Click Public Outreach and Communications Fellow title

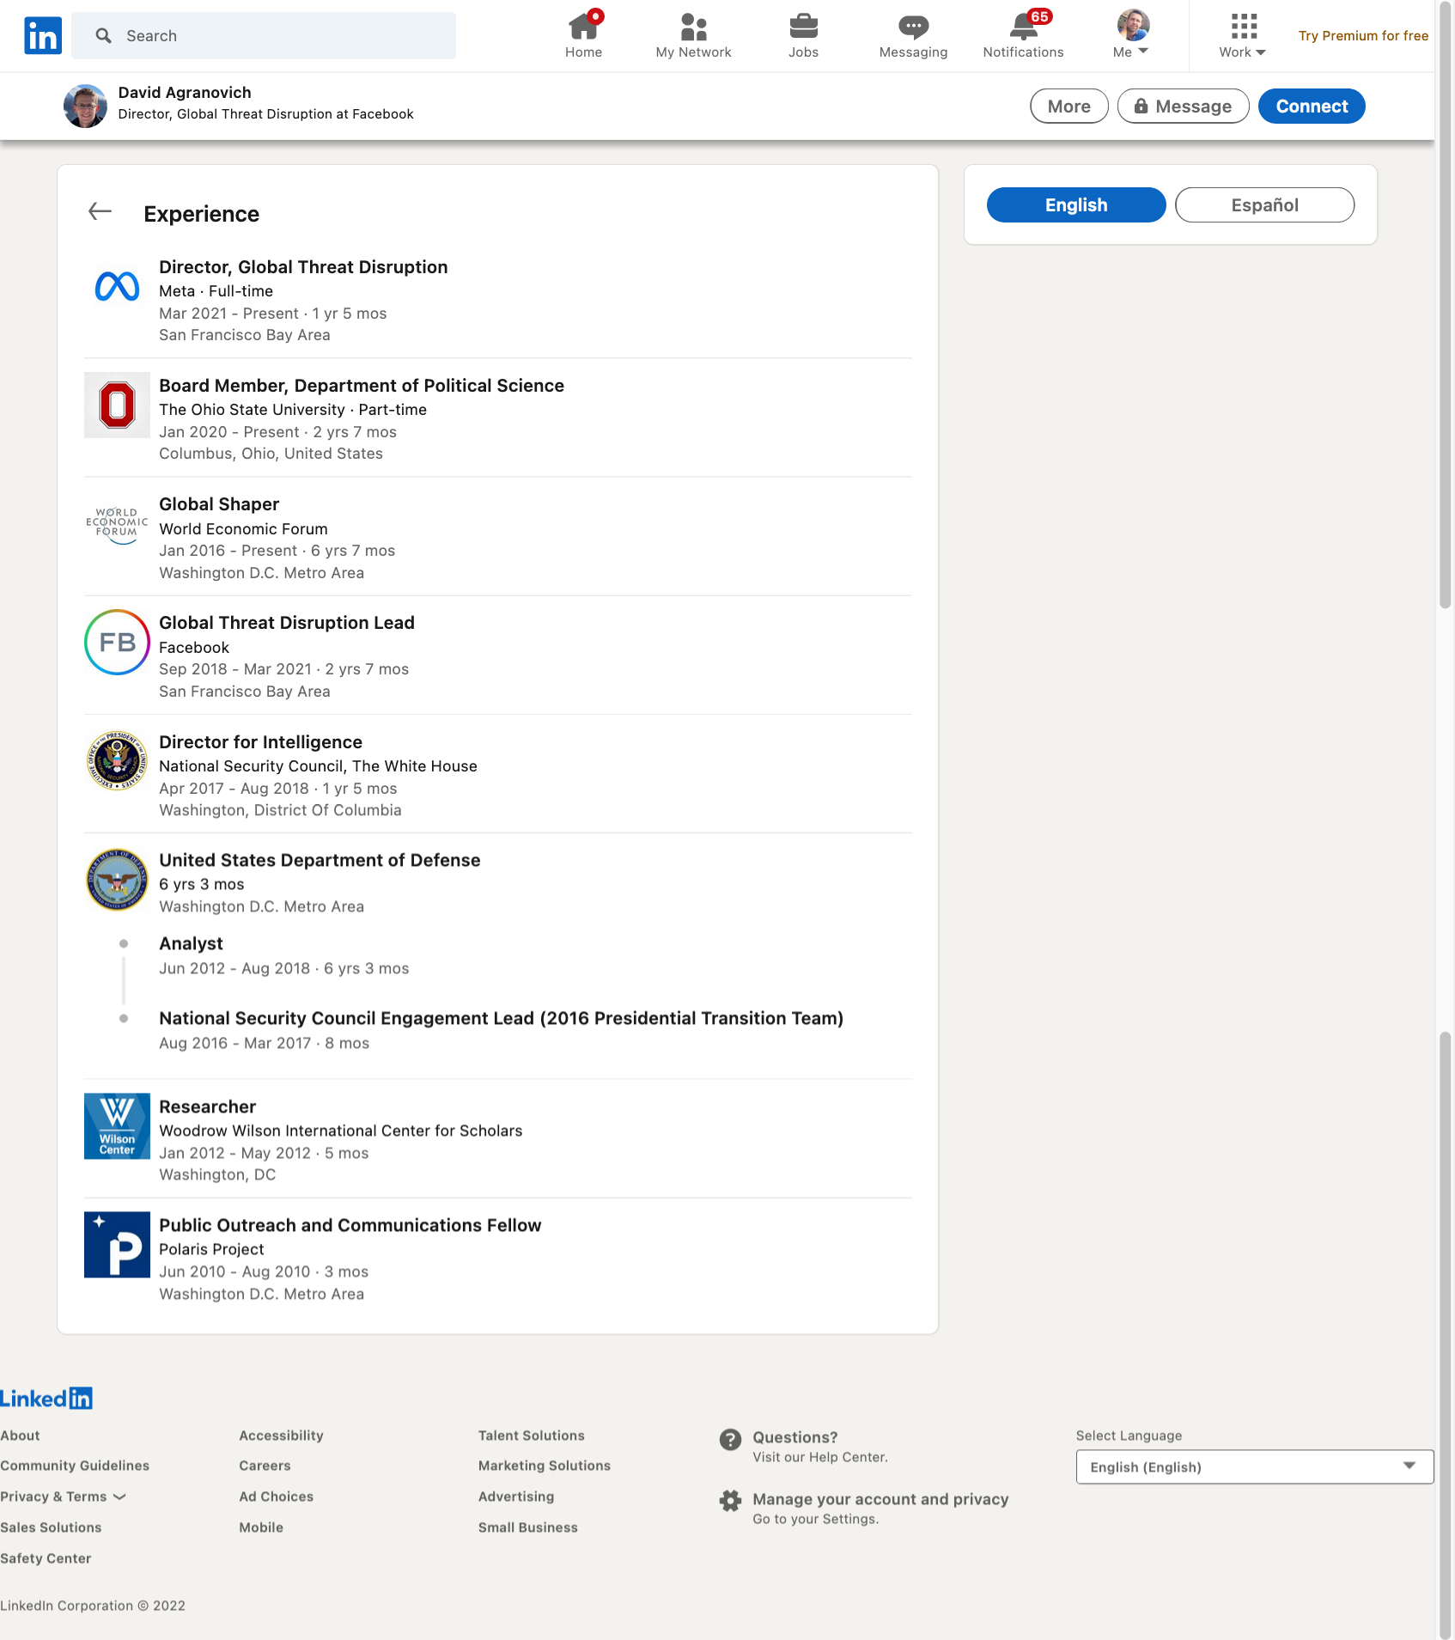click(x=350, y=1225)
